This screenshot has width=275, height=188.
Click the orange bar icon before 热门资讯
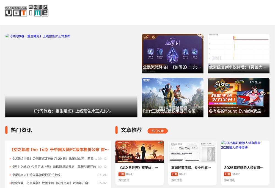point(6,130)
